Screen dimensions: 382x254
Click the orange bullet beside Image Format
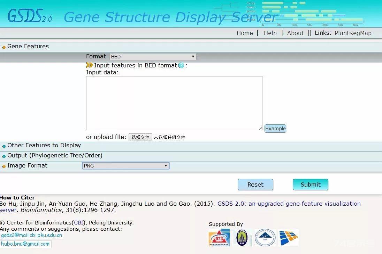(x=4, y=166)
